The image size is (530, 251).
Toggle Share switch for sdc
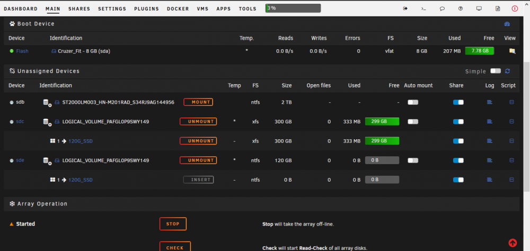click(458, 122)
